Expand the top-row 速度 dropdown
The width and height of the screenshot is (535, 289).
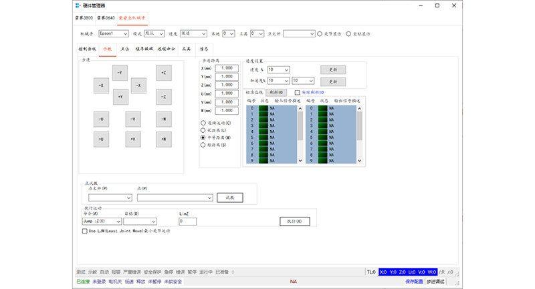coord(193,33)
